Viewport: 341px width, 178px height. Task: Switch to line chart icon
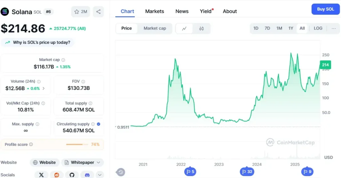[x=184, y=29]
